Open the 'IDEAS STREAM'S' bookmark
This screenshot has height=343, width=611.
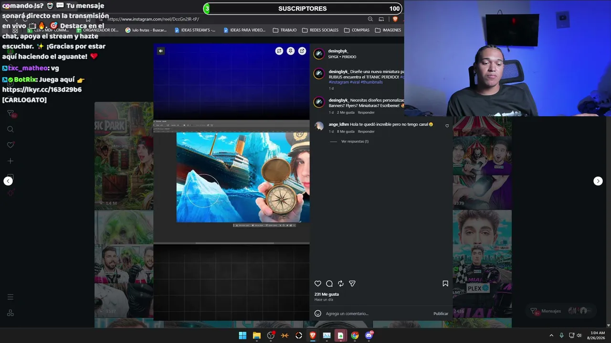[x=195, y=30]
